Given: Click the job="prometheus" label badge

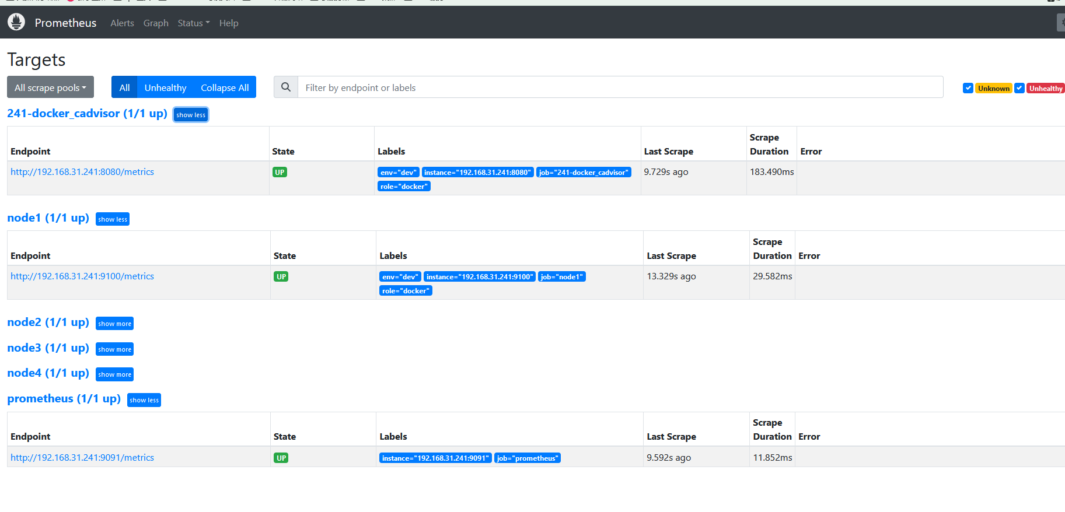Looking at the screenshot, I should tap(528, 458).
